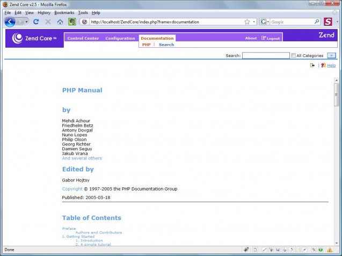Click 'Published: 2005-05-18' text
342x256 pixels.
pos(86,198)
